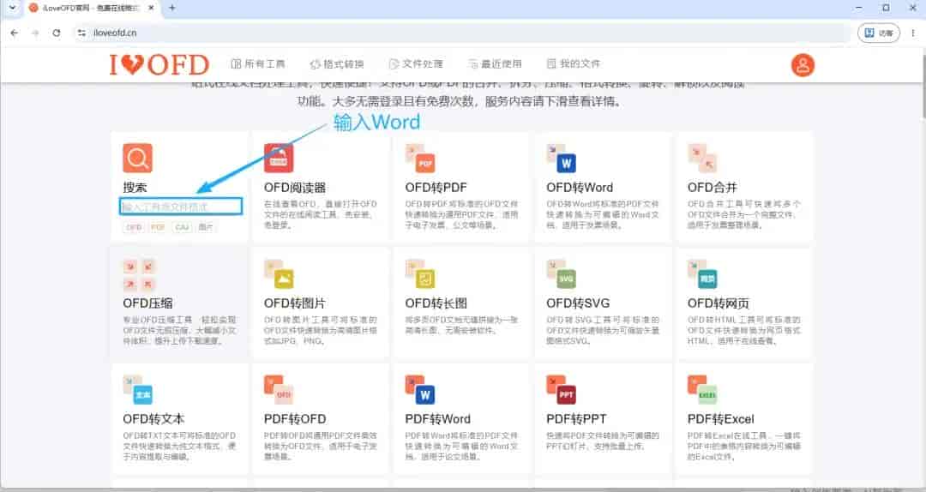Open the OFD转Word title link
The image size is (926, 492).
click(580, 188)
